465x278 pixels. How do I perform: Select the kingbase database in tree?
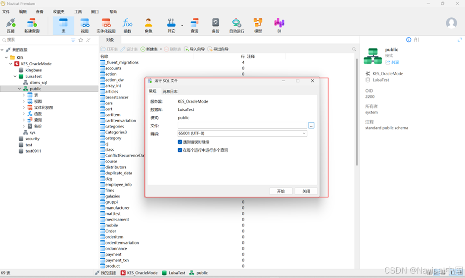[x=33, y=70]
